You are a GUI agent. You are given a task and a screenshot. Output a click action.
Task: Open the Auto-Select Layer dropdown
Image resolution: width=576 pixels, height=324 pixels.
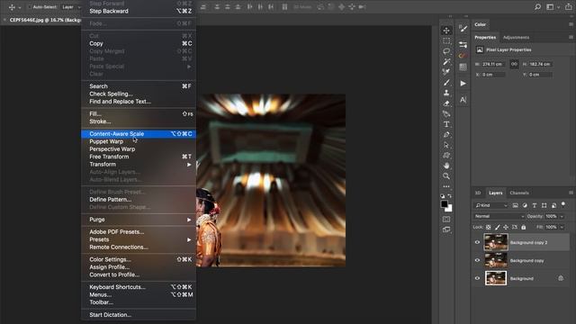click(71, 7)
